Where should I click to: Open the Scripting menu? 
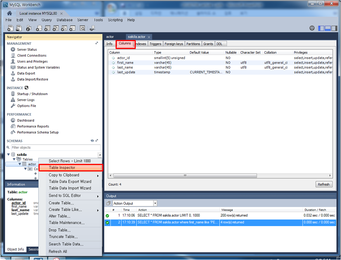click(x=115, y=20)
